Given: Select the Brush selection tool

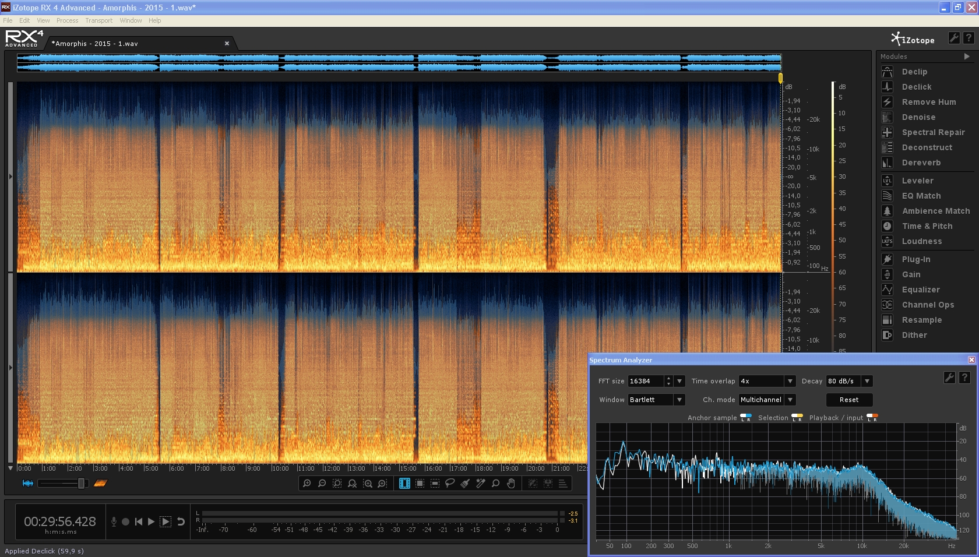Looking at the screenshot, I should pyautogui.click(x=465, y=483).
